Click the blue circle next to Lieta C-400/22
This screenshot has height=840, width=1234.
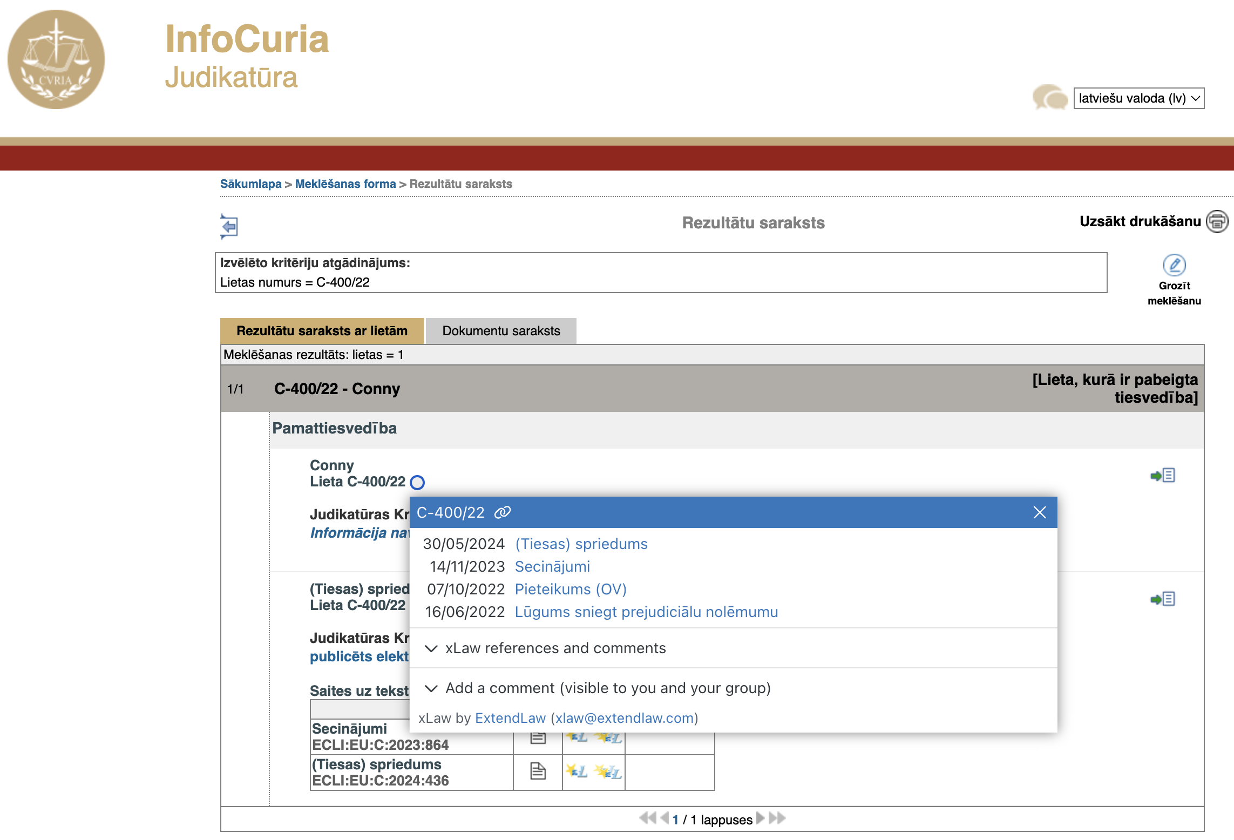tap(417, 482)
